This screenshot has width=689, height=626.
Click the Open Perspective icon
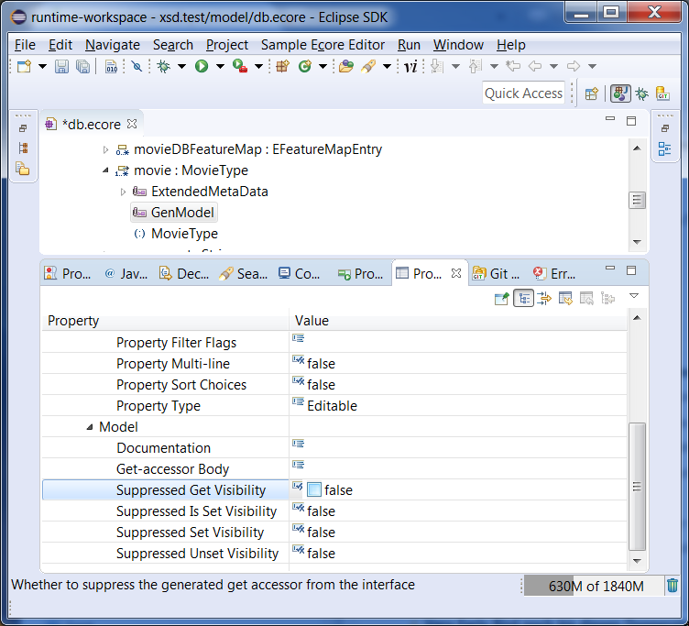[592, 93]
